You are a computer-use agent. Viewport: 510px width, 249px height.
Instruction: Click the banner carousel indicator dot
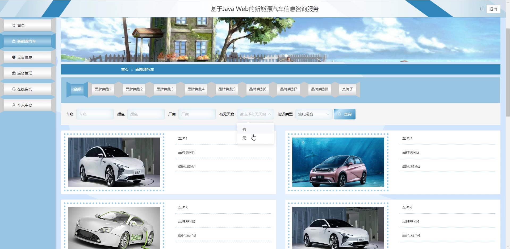286,56
